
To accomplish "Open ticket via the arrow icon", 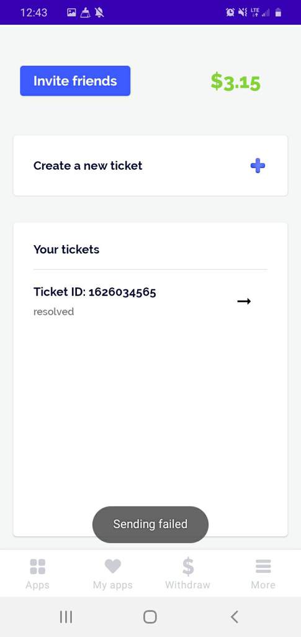I will [x=244, y=301].
